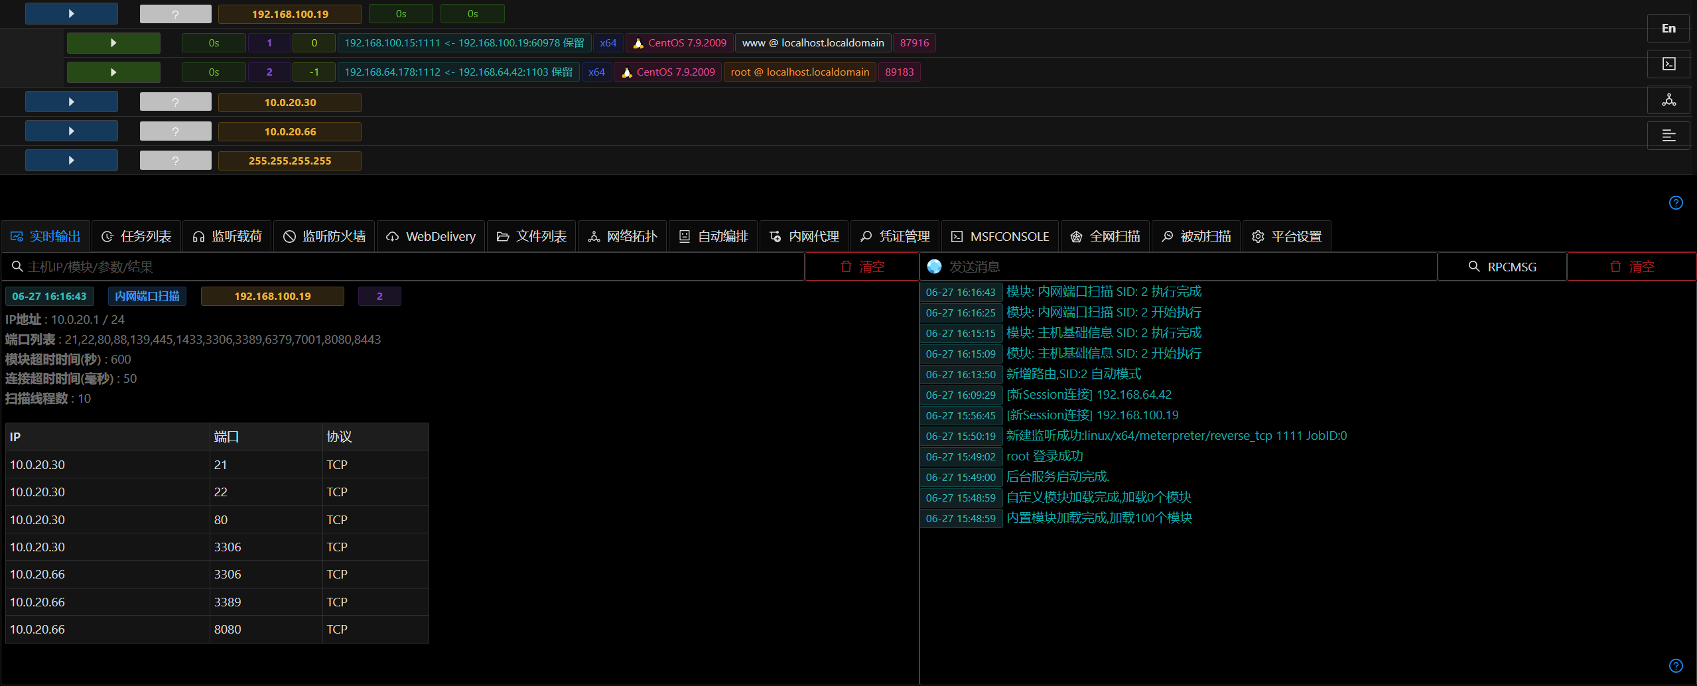The height and width of the screenshot is (686, 1697).
Task: Click the 协议 column header
Action: click(x=375, y=437)
